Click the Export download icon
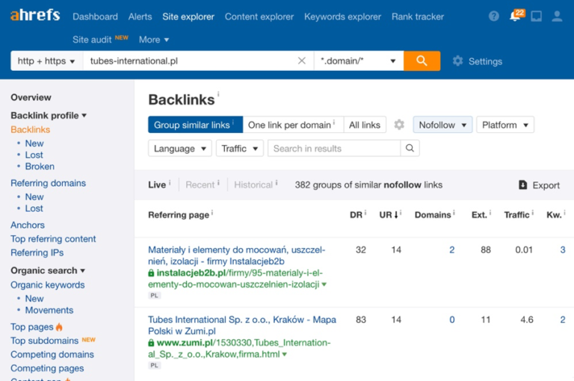This screenshot has height=381, width=574. click(522, 185)
